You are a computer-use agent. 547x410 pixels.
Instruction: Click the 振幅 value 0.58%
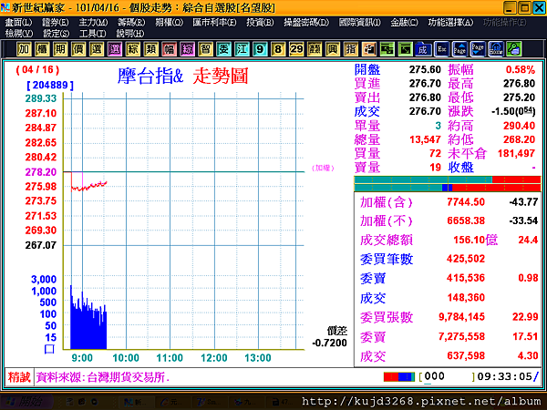521,70
